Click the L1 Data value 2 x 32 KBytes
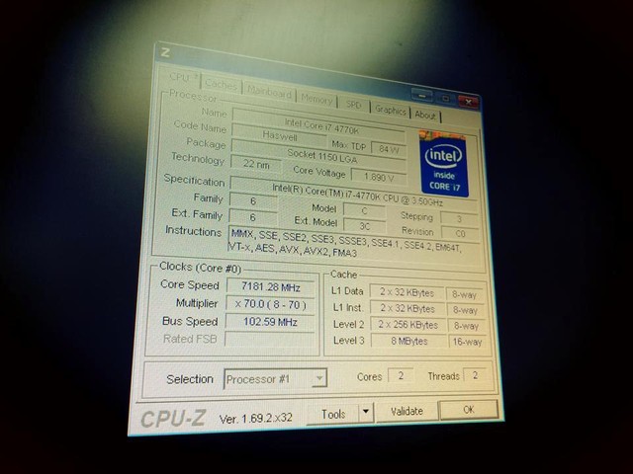 (407, 292)
